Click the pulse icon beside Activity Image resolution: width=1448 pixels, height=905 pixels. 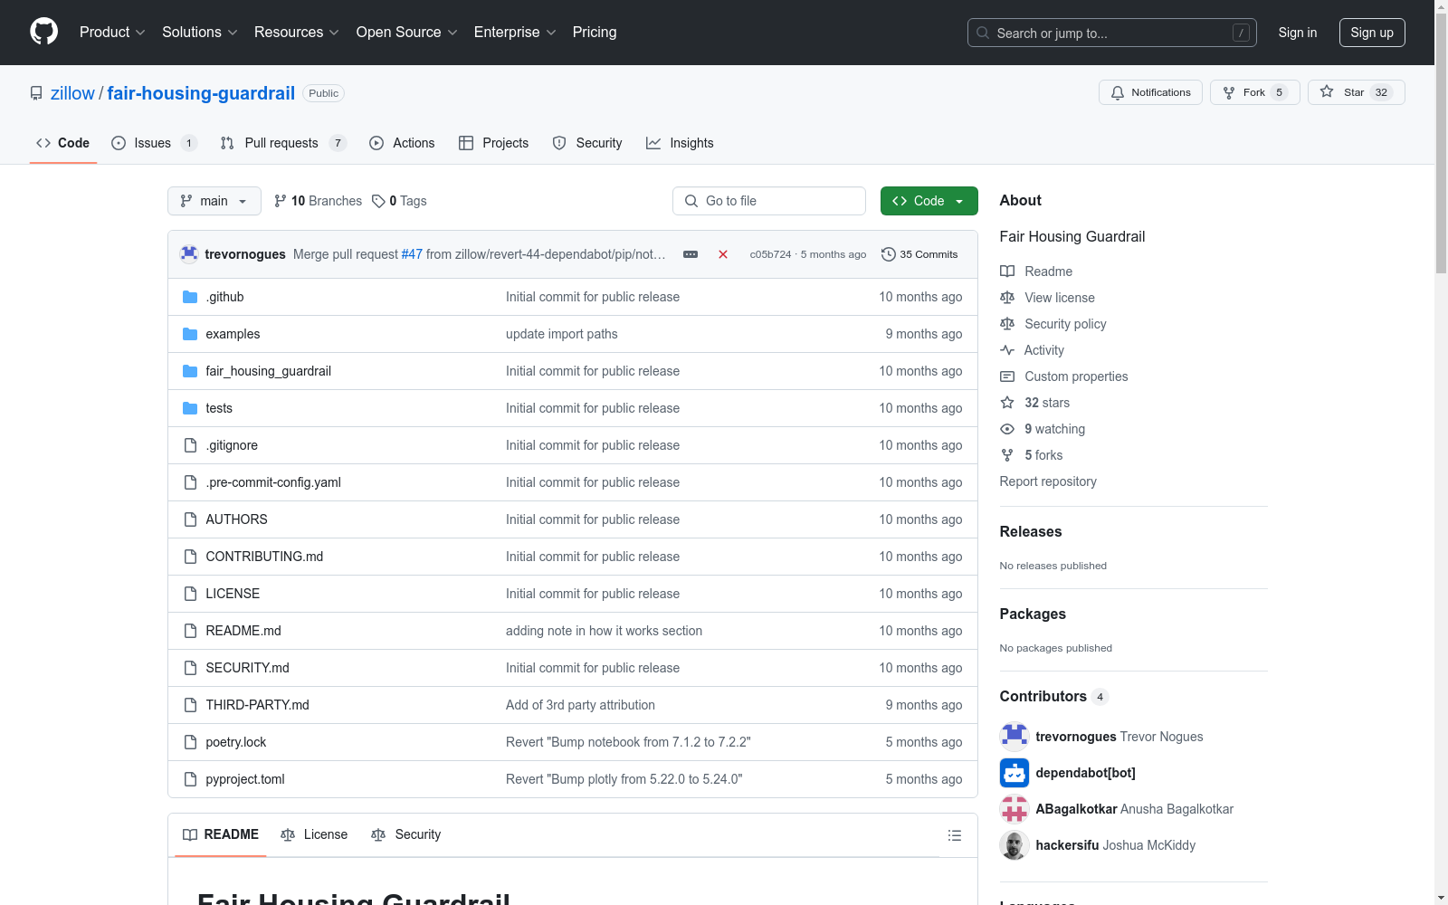click(1007, 350)
